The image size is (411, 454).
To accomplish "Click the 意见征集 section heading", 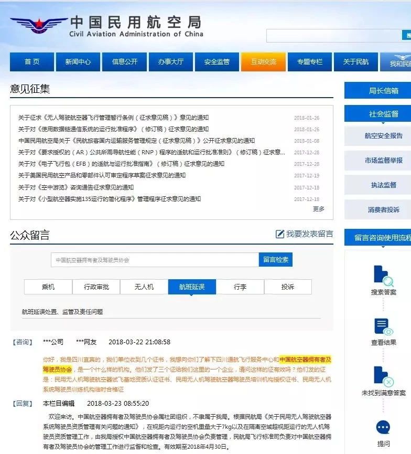I will pyautogui.click(x=30, y=89).
